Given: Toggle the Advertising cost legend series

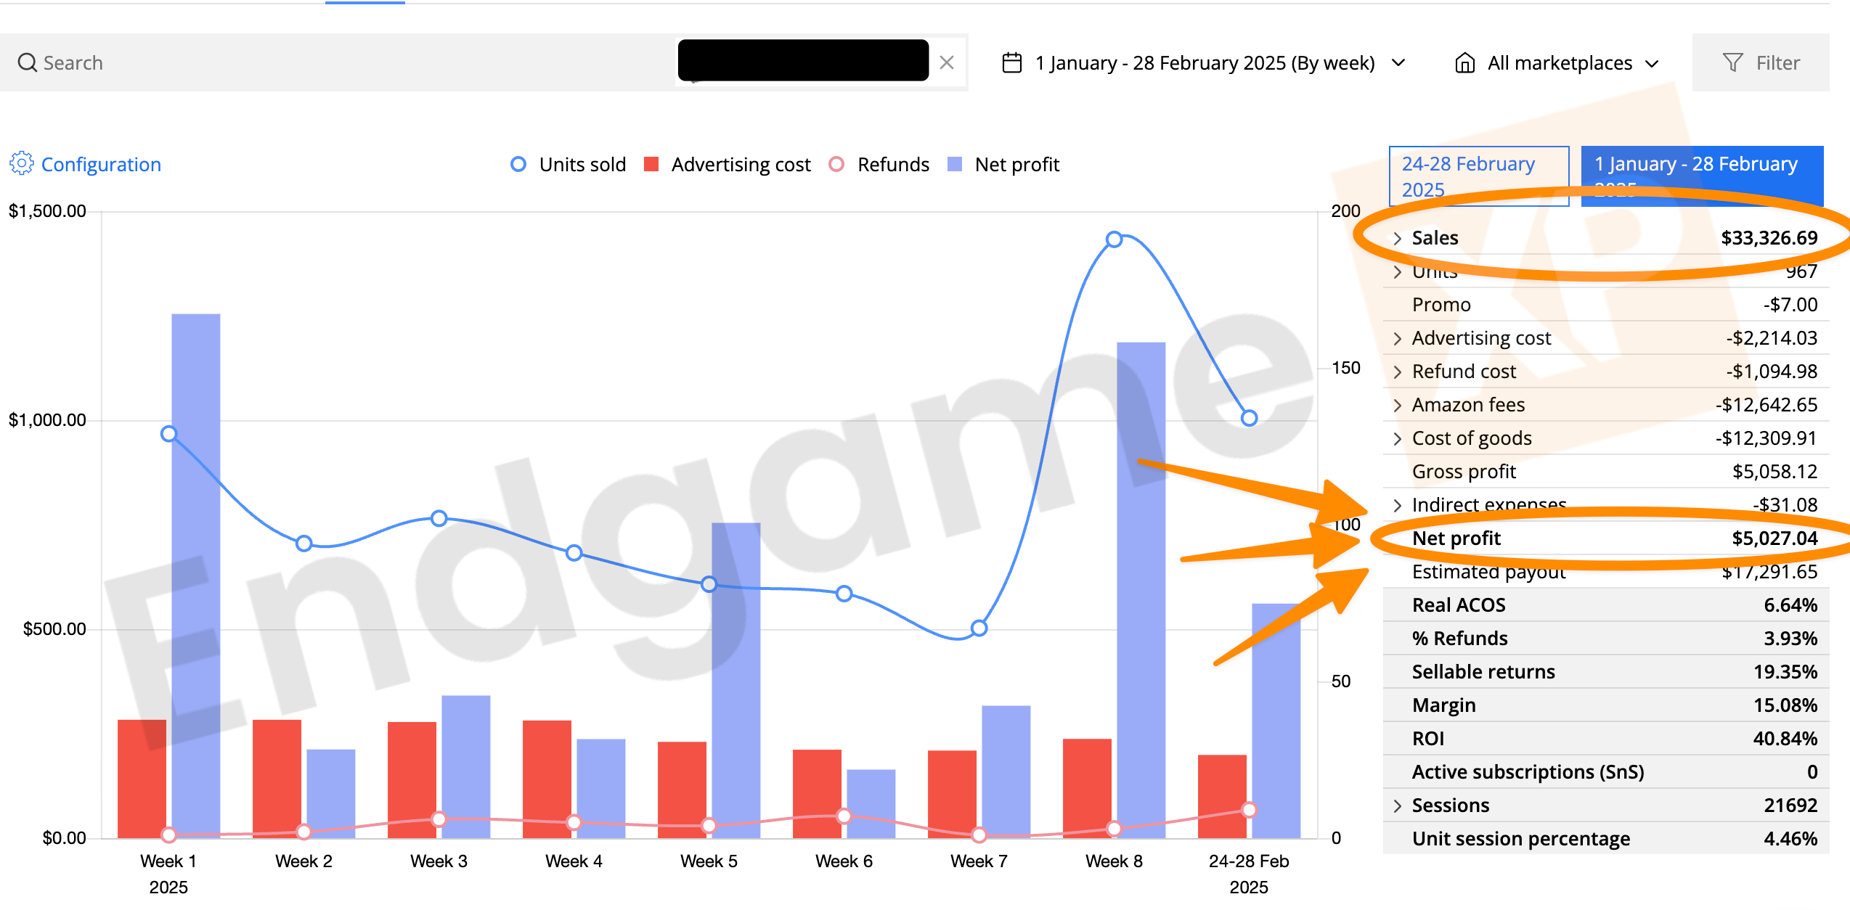Looking at the screenshot, I should [x=740, y=165].
